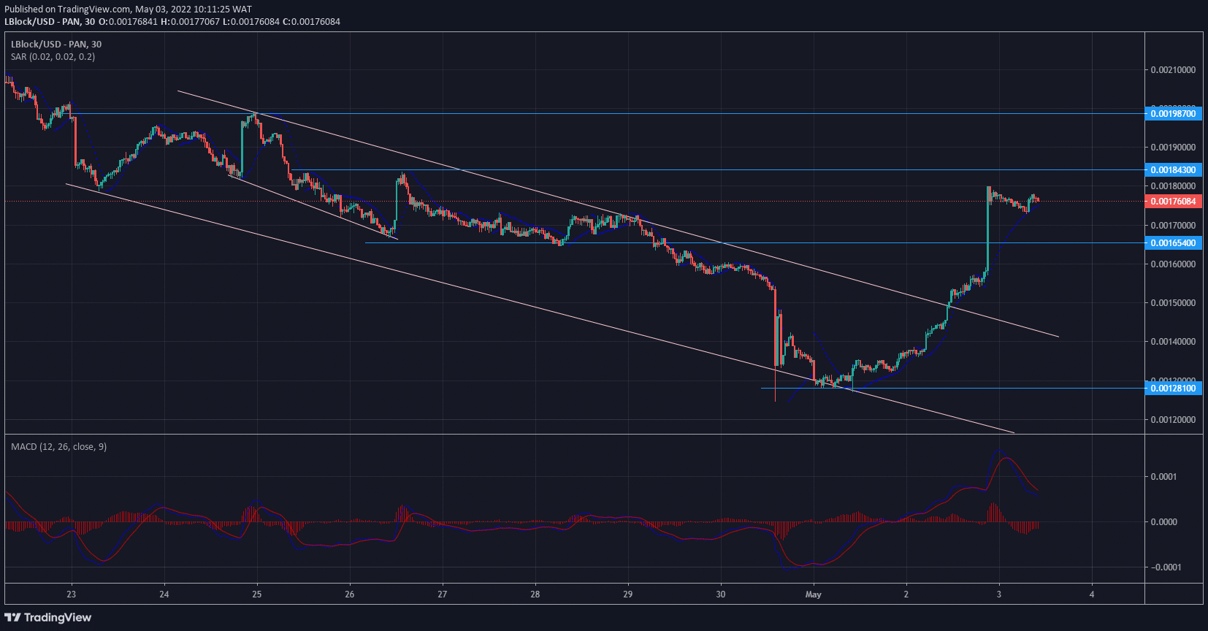
Task: Click the 0.00170000 price axis tick
Action: click(1173, 226)
